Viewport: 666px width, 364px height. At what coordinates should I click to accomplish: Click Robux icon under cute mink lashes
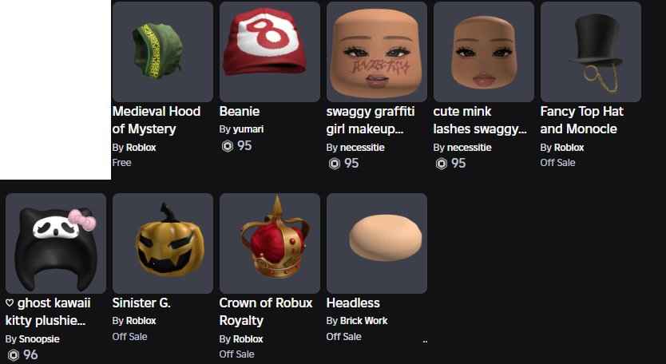click(442, 164)
